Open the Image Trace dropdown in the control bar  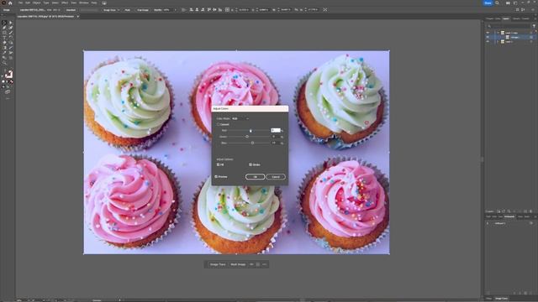(111, 10)
